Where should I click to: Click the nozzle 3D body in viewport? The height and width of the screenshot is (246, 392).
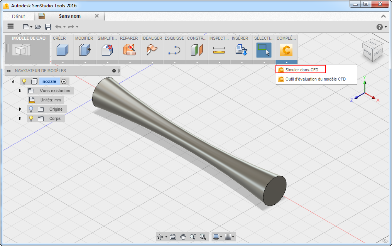189,141
